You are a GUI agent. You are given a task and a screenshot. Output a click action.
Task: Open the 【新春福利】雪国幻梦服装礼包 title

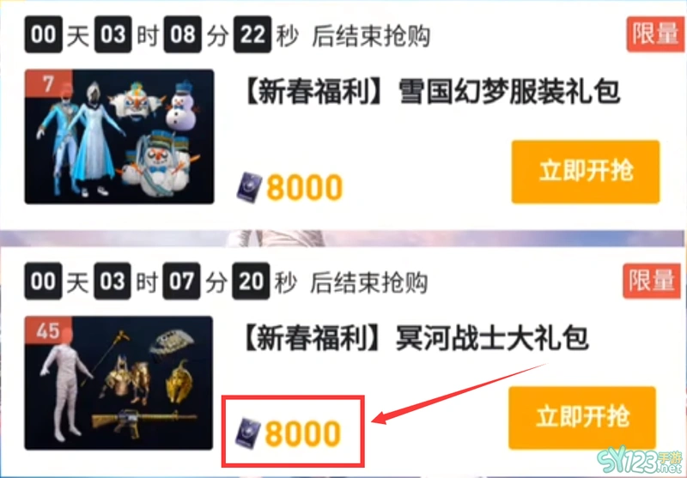(431, 93)
